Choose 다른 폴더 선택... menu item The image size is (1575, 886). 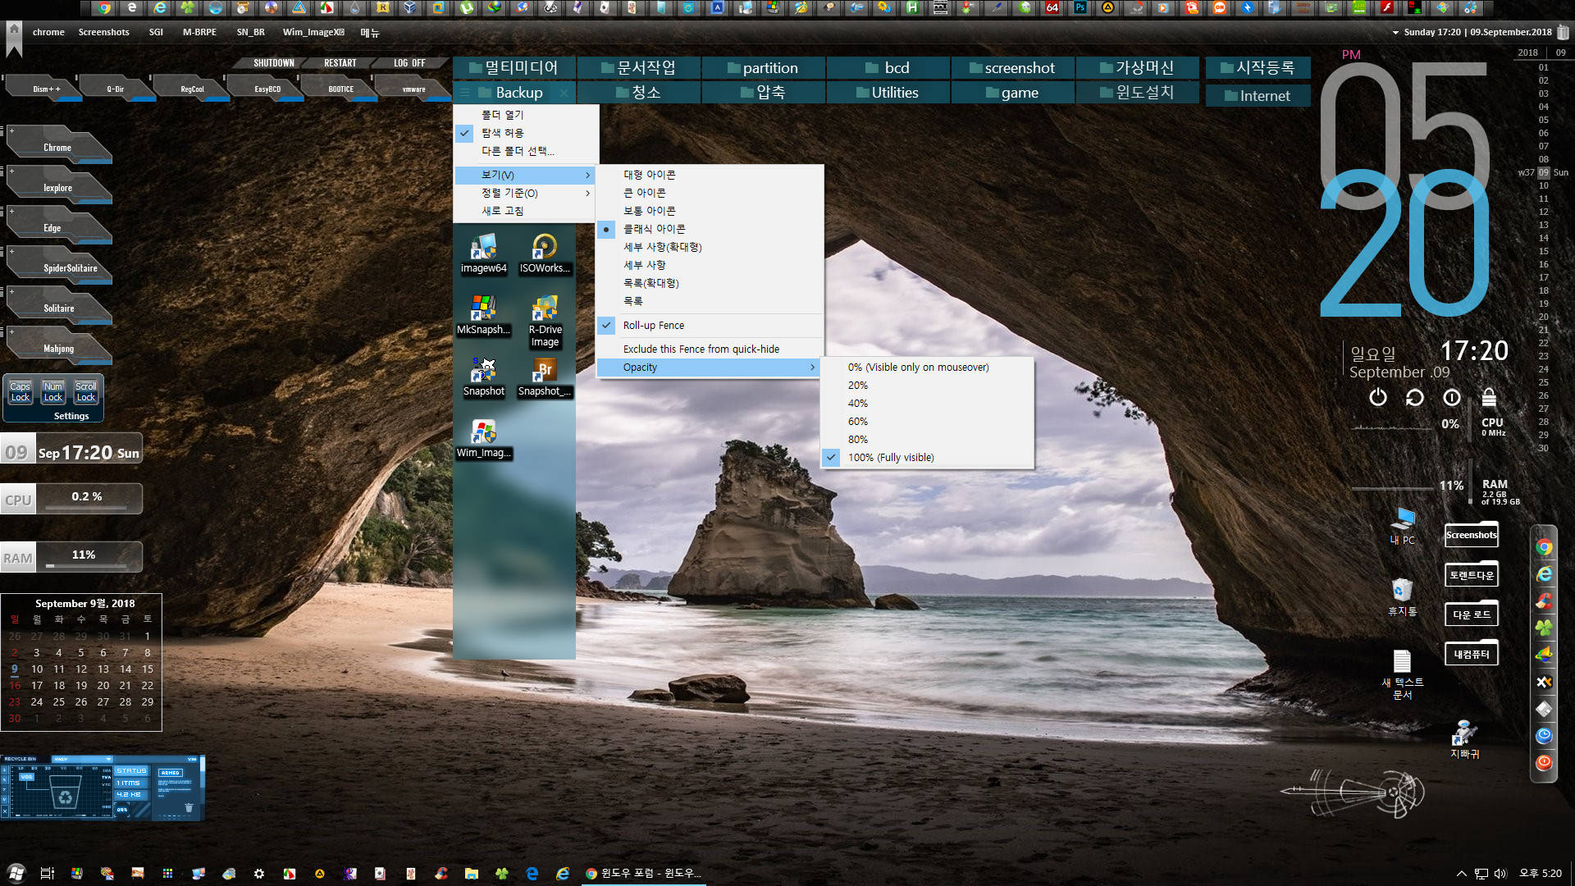(525, 151)
